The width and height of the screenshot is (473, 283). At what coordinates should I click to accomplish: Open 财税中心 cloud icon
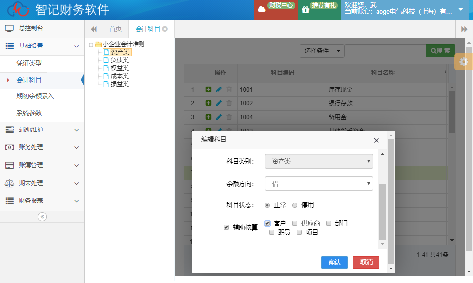262,9
